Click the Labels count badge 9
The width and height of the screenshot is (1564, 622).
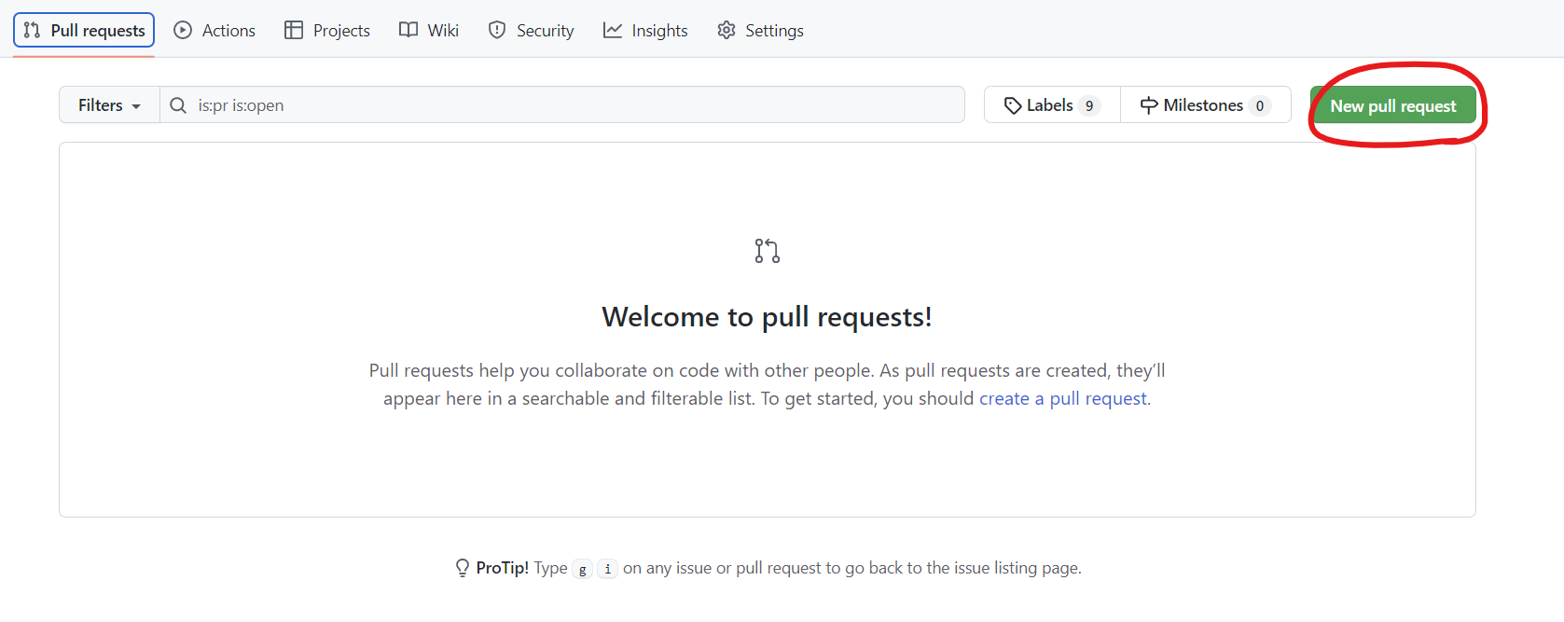pyautogui.click(x=1089, y=105)
